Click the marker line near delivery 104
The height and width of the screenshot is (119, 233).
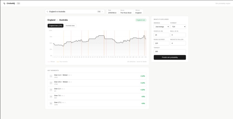pos(130,43)
